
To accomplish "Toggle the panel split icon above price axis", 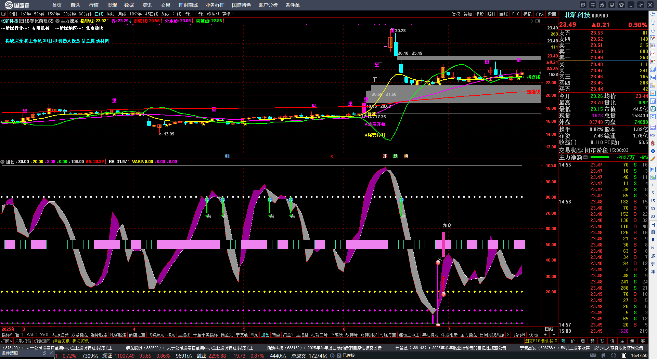I will click(538, 21).
